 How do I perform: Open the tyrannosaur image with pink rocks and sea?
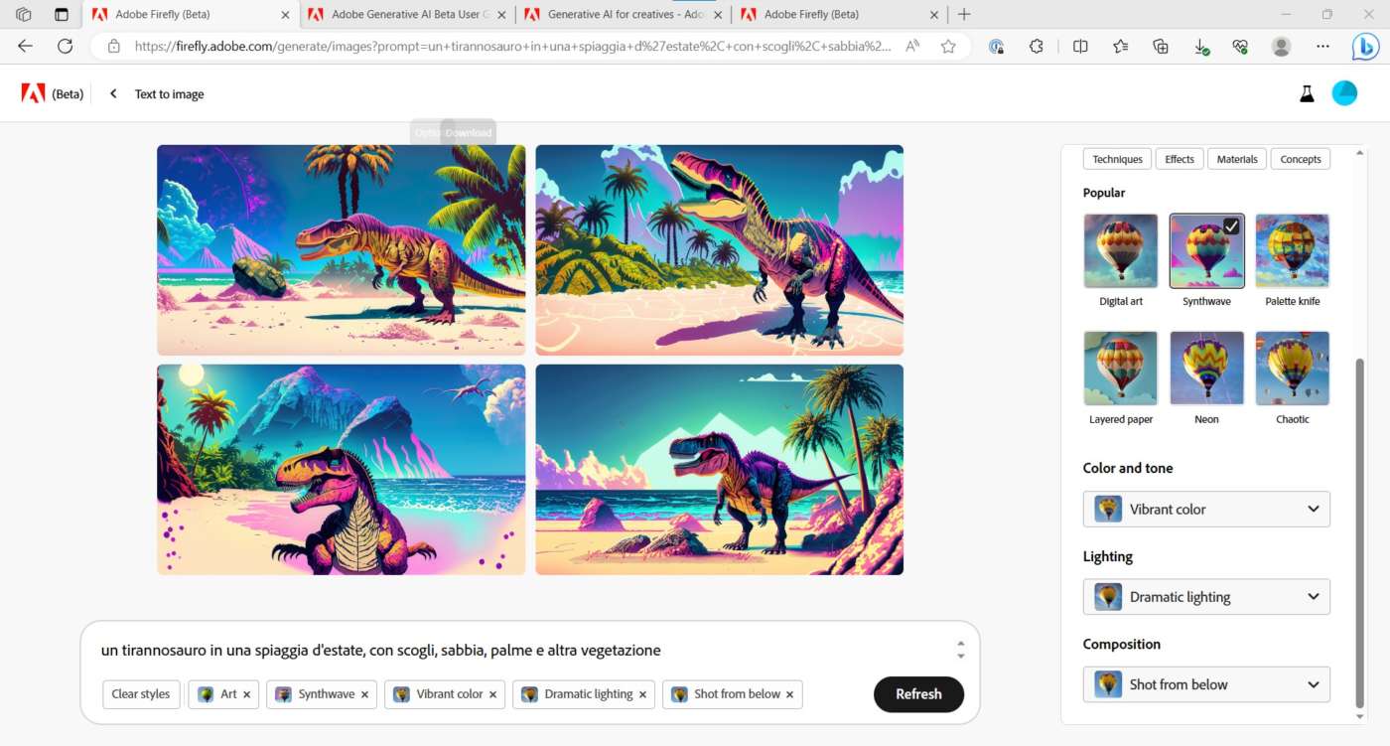(x=720, y=470)
